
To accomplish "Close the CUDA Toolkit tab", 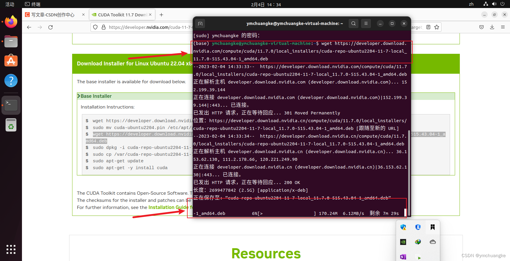I will click(x=150, y=15).
